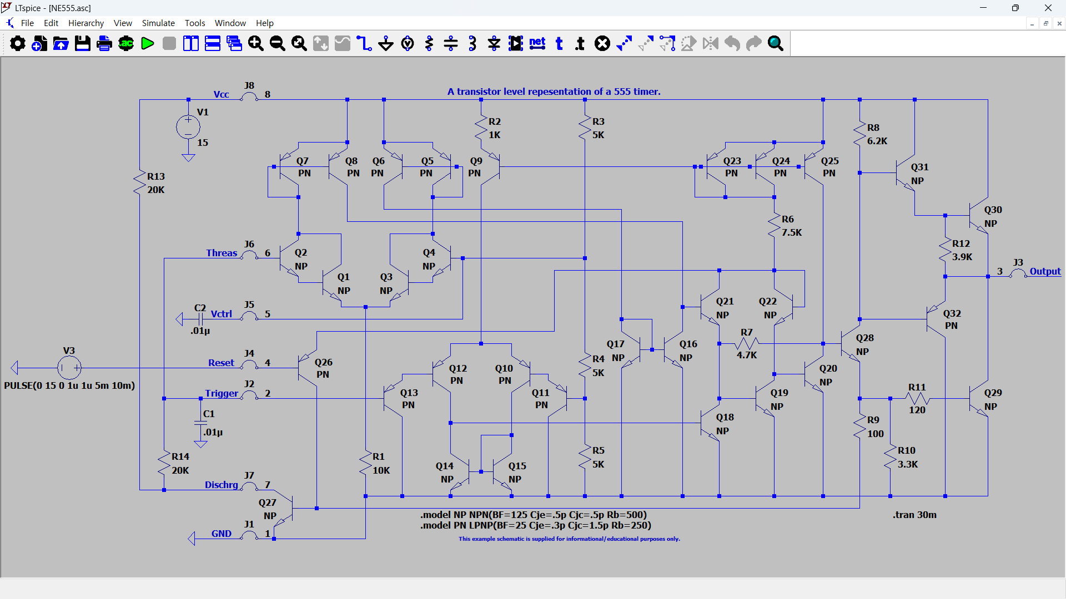Click the Output net label
Viewport: 1066px width, 599px height.
point(1045,271)
